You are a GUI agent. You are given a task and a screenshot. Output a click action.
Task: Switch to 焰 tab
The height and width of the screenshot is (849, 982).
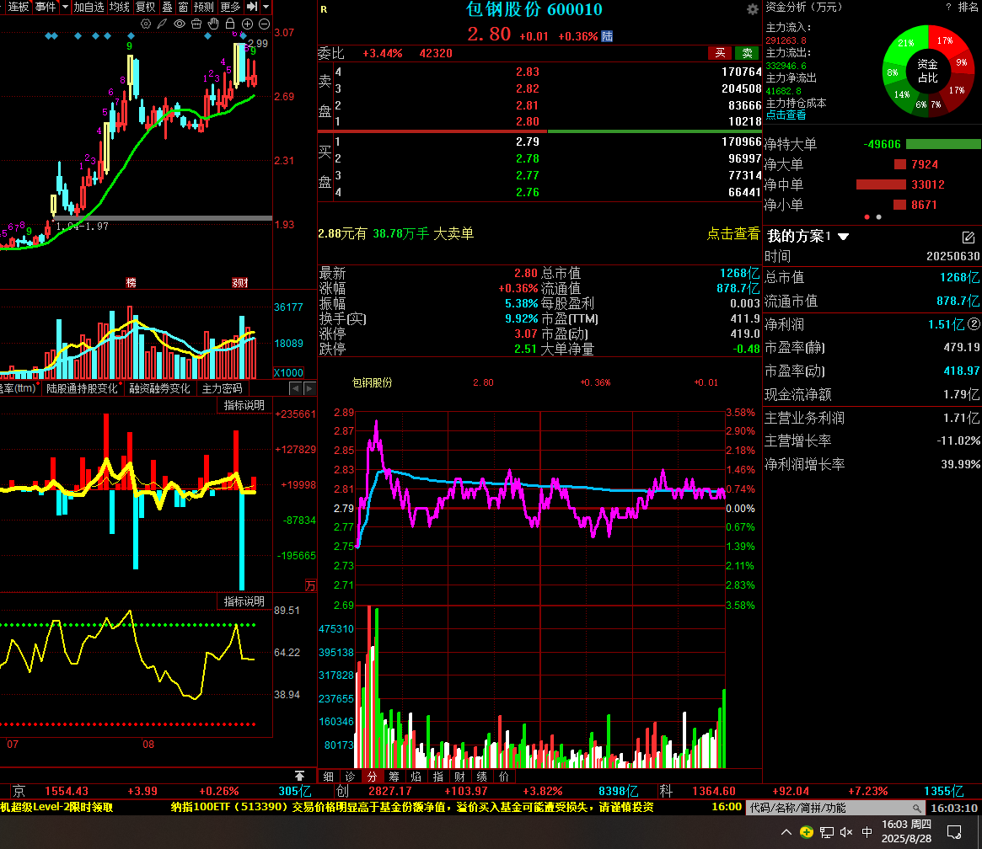(x=416, y=777)
